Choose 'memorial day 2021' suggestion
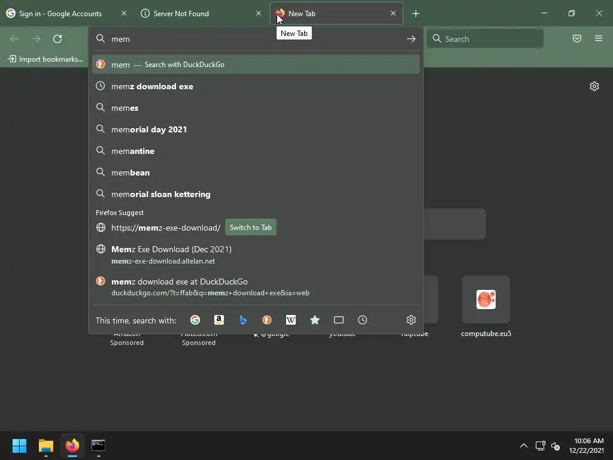613x460 pixels. coord(256,129)
